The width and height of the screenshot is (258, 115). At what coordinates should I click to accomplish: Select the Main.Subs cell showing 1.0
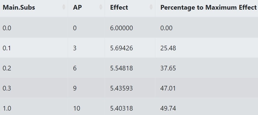pos(7,108)
